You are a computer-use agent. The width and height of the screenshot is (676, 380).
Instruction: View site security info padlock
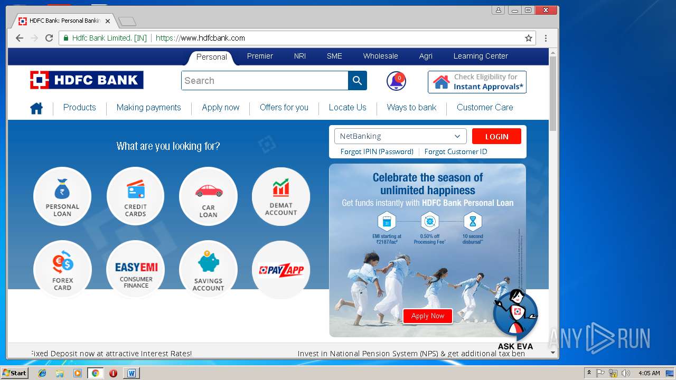tap(66, 38)
